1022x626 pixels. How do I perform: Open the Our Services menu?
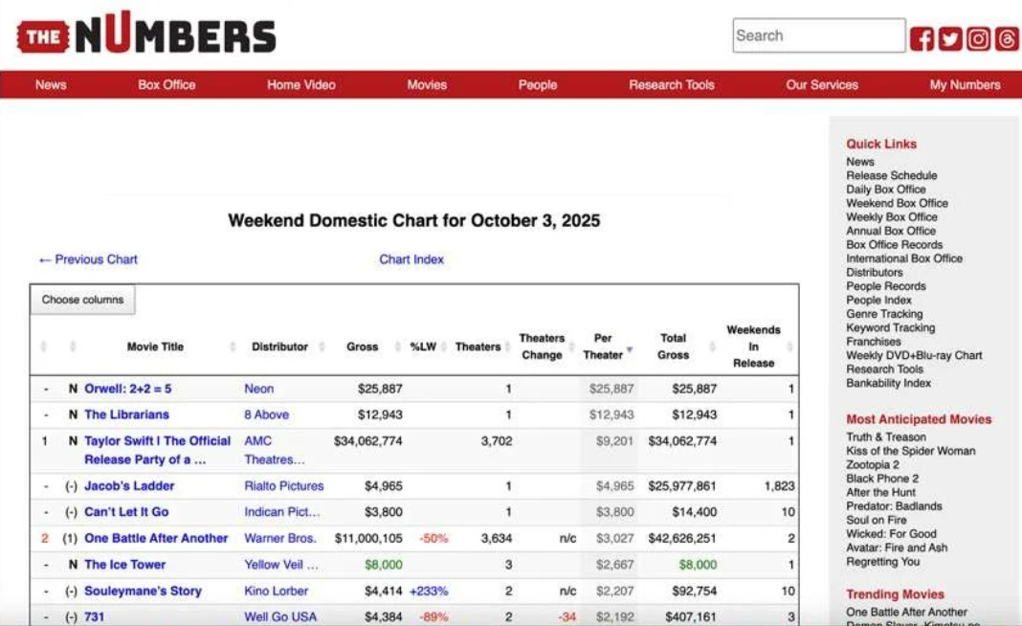pos(822,85)
